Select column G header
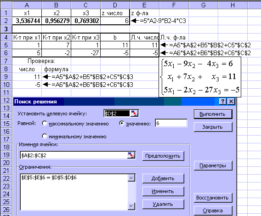261x216 pixels. (x=203, y=5)
